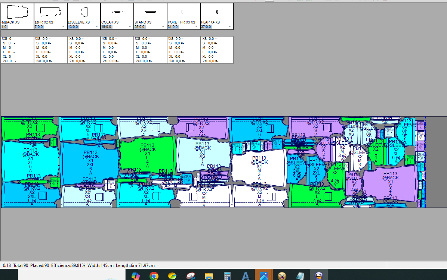Image resolution: width=447 pixels, height=280 pixels.
Task: Select the @BACK XS piece thumbnail
Action: pos(17,12)
